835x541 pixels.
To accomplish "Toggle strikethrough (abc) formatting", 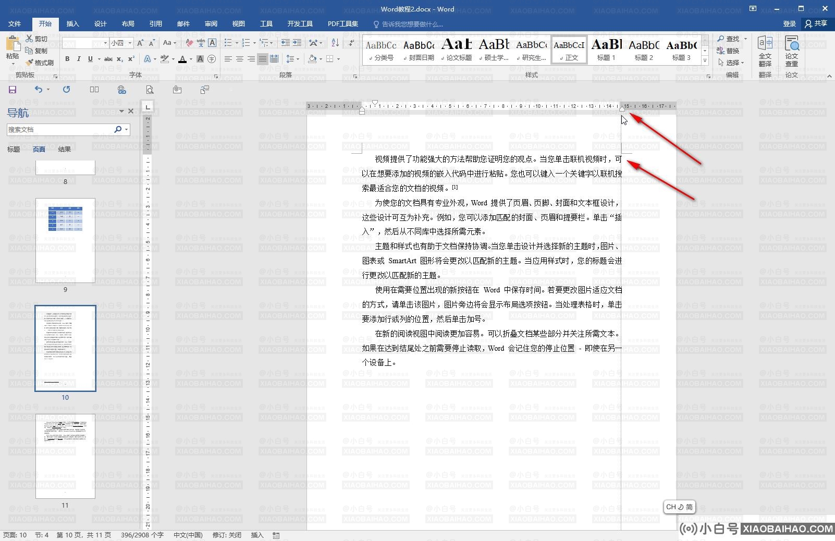I will (x=108, y=59).
